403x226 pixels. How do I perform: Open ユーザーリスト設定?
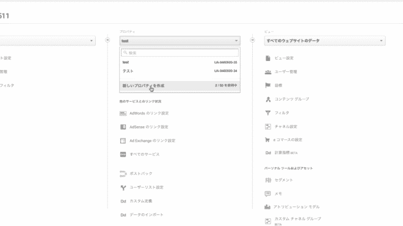click(147, 188)
